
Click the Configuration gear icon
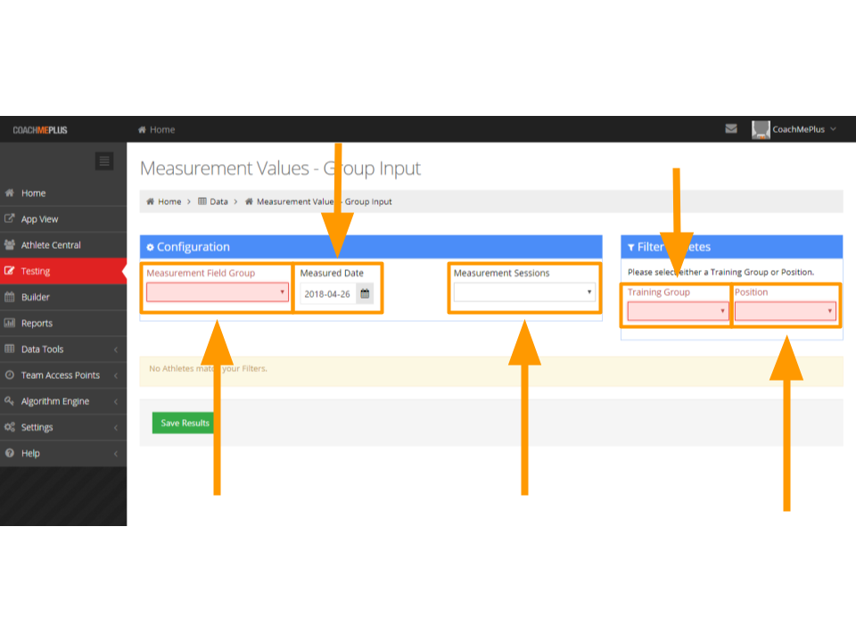[x=150, y=247]
